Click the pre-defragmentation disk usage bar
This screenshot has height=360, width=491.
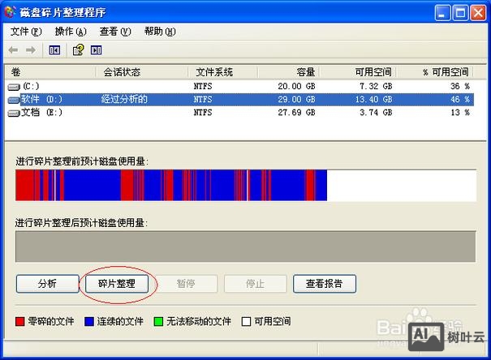pos(246,185)
